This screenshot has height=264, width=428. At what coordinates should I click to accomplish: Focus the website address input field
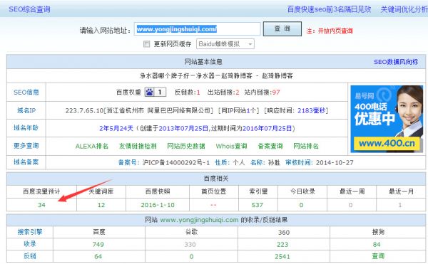point(197,29)
